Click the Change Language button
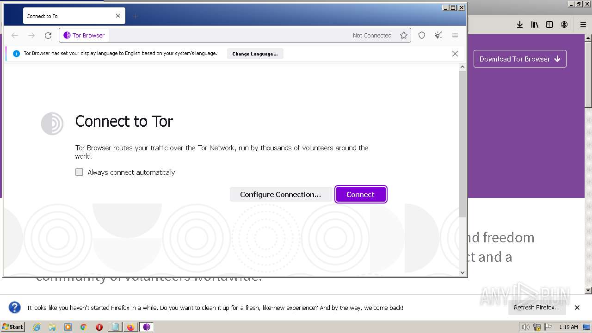 point(255,54)
